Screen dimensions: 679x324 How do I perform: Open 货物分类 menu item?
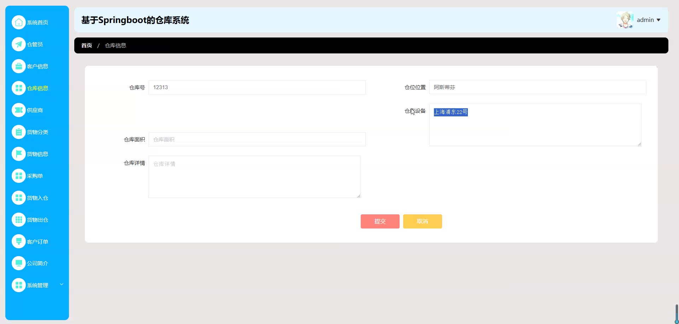37,132
